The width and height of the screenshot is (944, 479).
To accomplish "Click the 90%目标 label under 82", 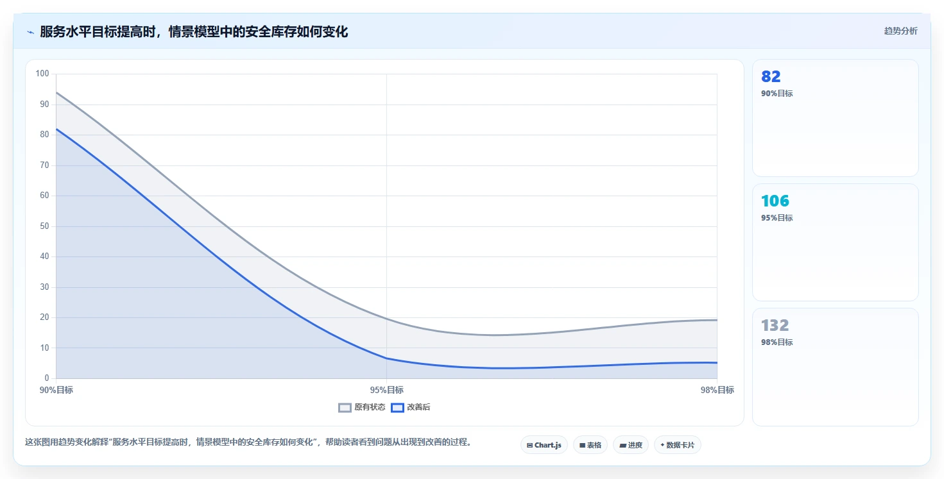I will click(x=777, y=94).
